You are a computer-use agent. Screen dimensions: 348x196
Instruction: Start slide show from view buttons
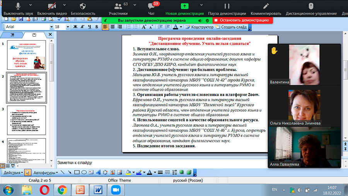point(13,166)
